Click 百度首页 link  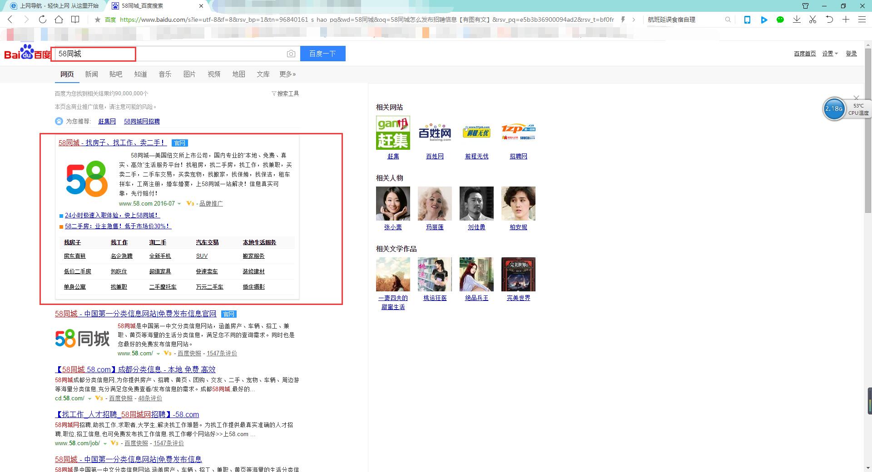[805, 54]
